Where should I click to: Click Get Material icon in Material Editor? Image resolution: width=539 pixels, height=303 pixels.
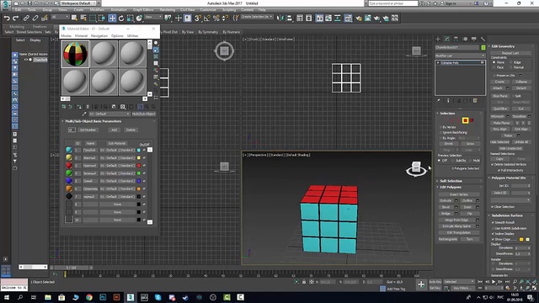coord(64,107)
